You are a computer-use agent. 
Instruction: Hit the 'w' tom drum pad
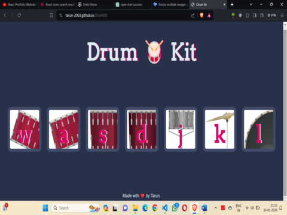(25, 129)
